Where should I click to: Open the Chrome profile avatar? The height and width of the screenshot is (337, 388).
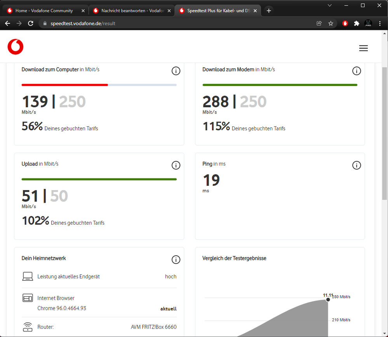point(368,23)
